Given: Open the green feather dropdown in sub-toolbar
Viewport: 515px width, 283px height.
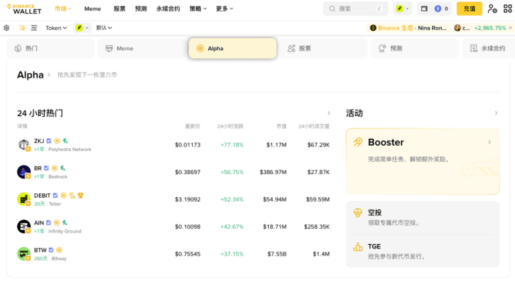Looking at the screenshot, I should [82, 28].
